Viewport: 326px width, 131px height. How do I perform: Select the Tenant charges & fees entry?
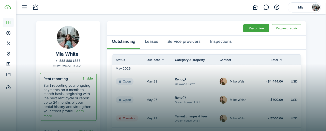tap(191, 116)
